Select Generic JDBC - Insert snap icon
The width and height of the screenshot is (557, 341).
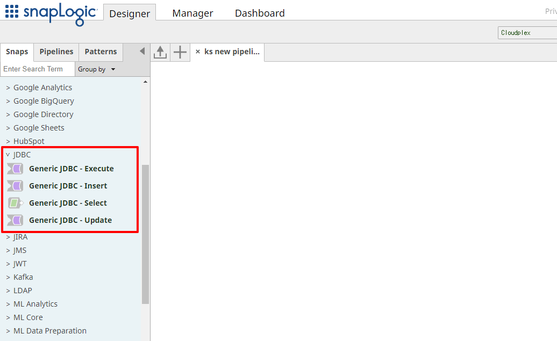pyautogui.click(x=15, y=186)
